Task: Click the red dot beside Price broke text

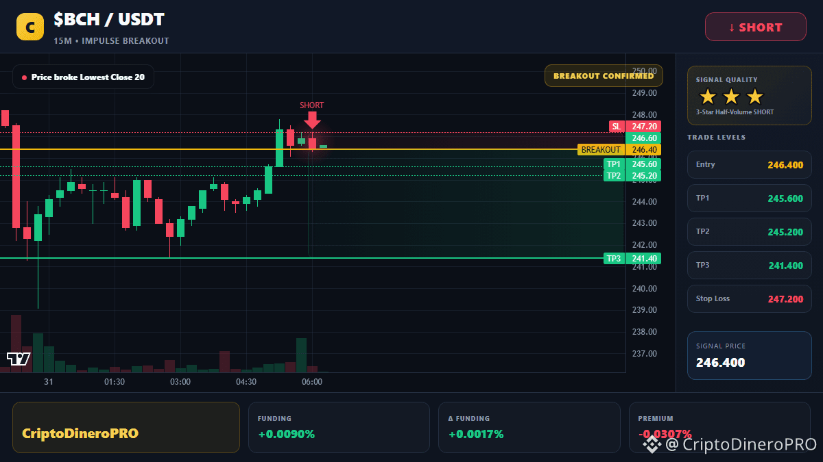Action: [x=24, y=77]
